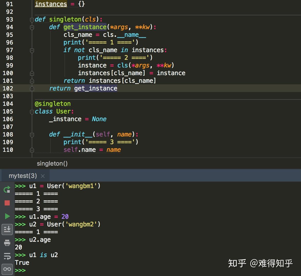Click the 'instances' variable on line 91
301x276 pixels.
tap(51, 4)
